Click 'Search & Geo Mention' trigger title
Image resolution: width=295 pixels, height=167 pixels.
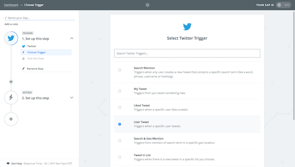(x=149, y=138)
